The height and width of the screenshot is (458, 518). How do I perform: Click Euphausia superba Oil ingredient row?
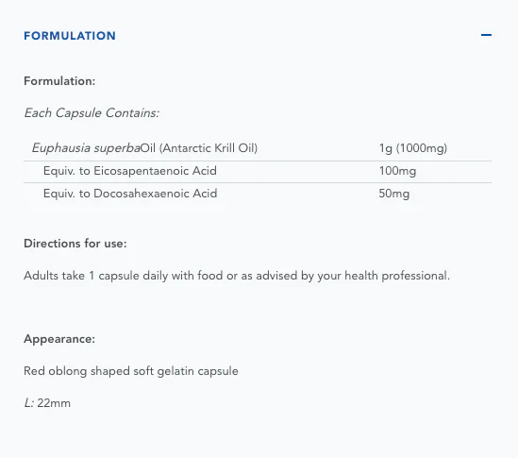pos(258,148)
